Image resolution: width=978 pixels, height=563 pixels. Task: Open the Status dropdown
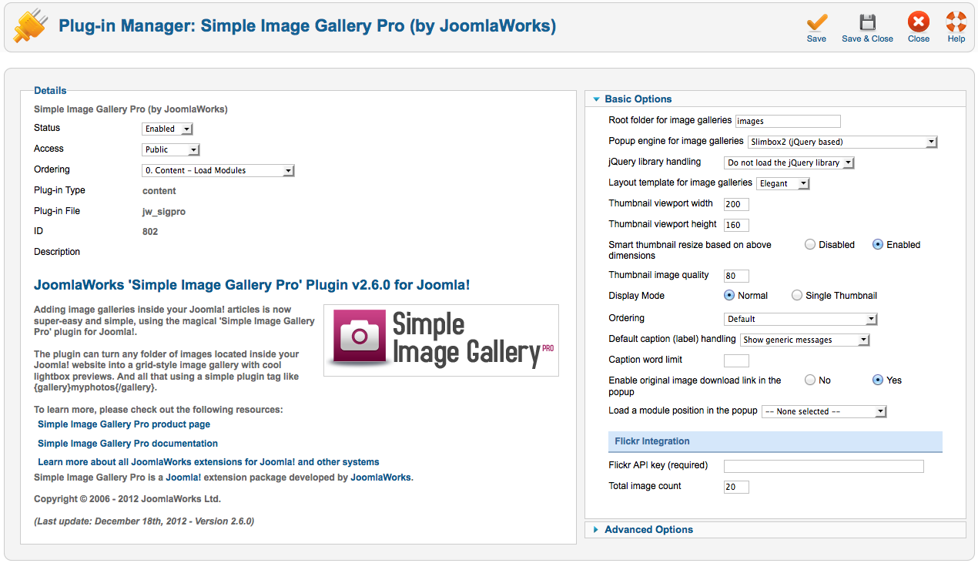pos(167,129)
